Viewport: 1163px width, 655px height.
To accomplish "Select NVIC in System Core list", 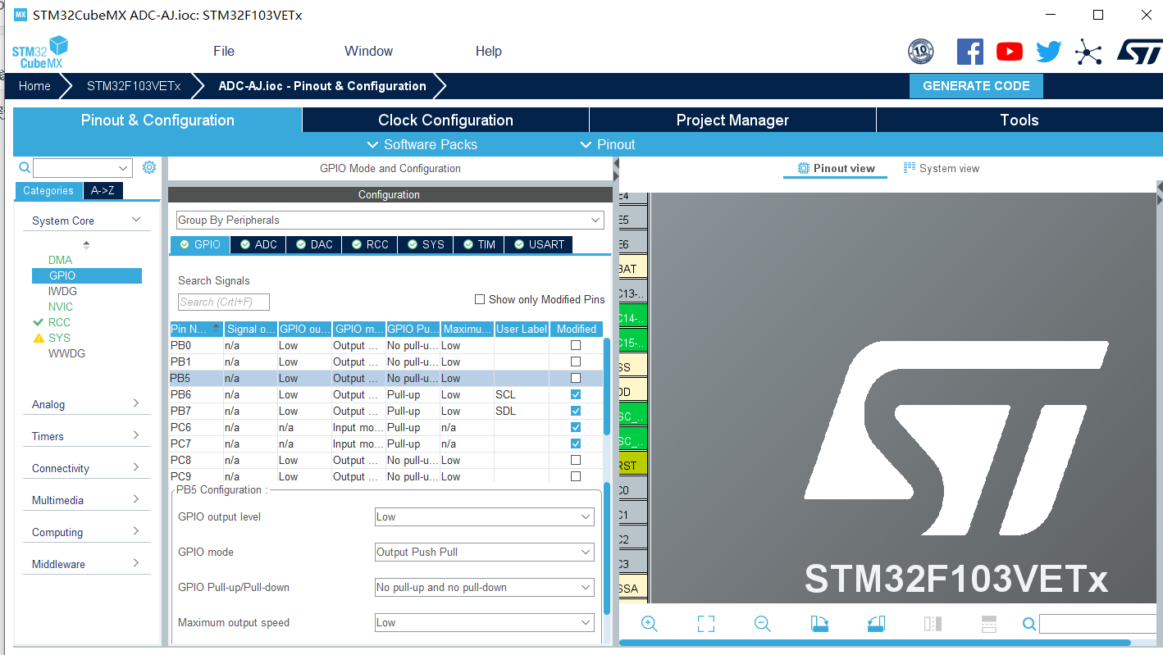I will pos(61,307).
